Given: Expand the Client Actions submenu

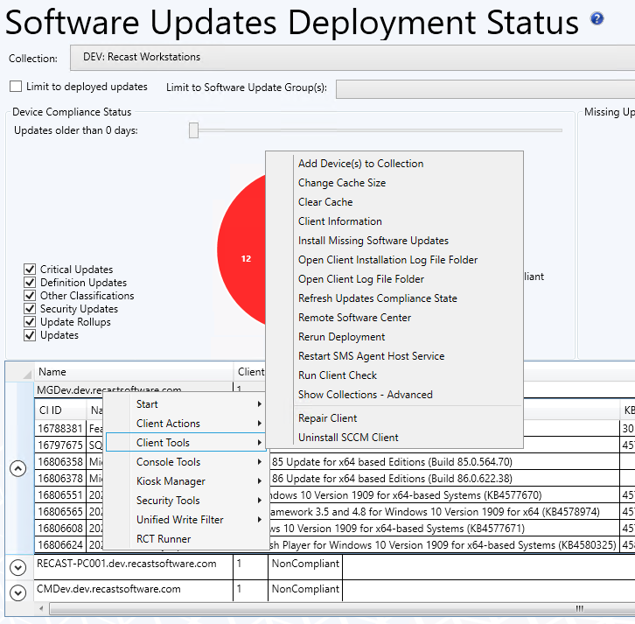Looking at the screenshot, I should click(185, 424).
